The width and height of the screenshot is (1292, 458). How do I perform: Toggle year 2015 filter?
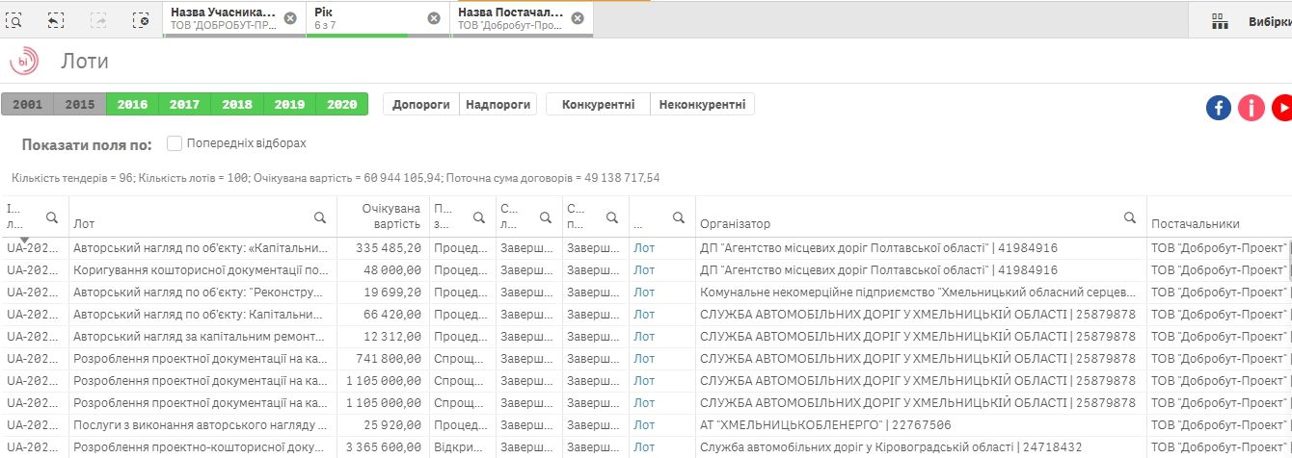[80, 104]
